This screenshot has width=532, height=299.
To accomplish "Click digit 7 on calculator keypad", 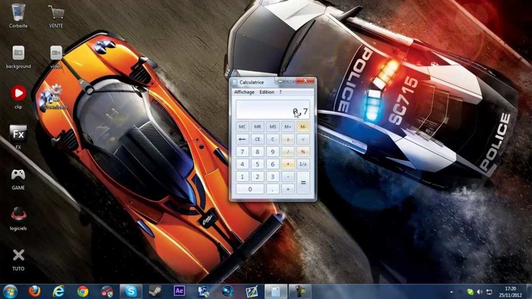I will click(x=242, y=152).
